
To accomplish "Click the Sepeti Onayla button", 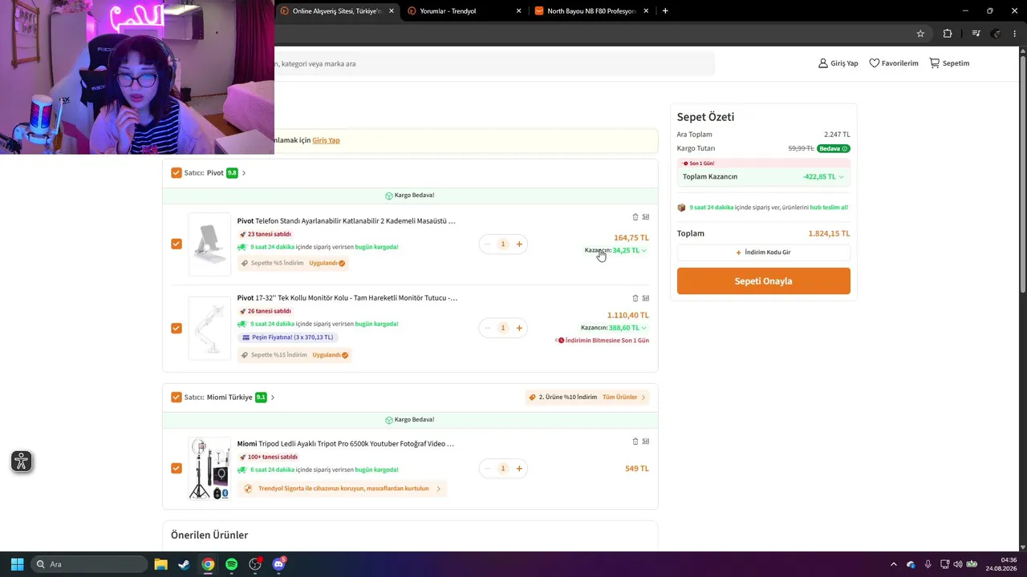I will [x=763, y=281].
